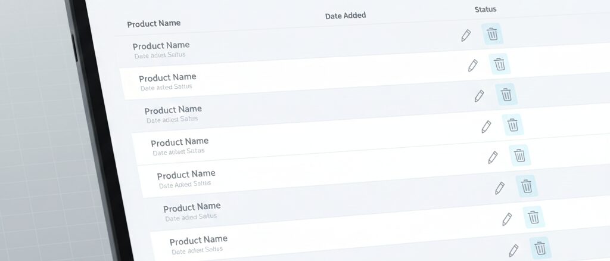The width and height of the screenshot is (610, 261).
Task: Remove the fourth product using its trash icon
Action: pos(513,125)
